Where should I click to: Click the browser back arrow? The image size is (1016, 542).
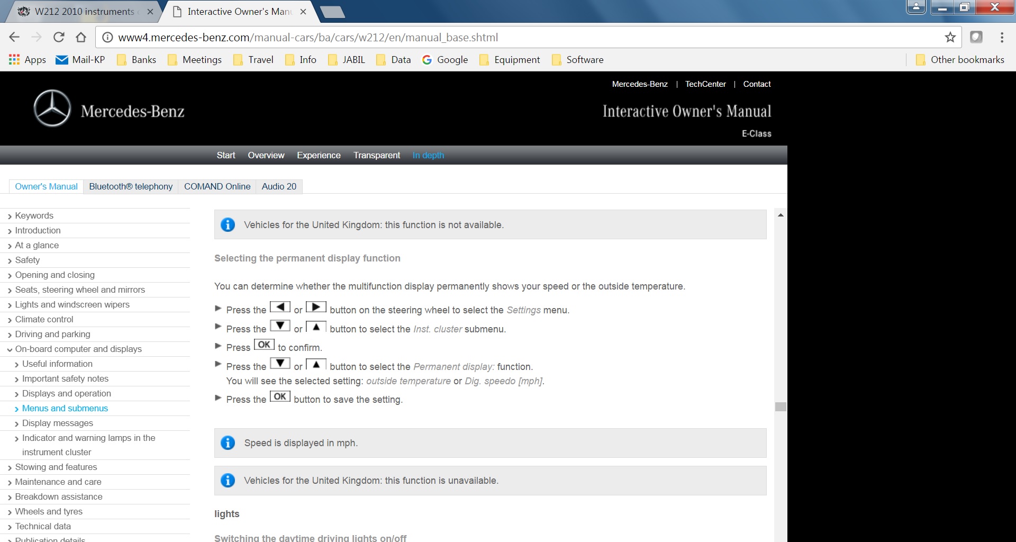click(x=14, y=37)
